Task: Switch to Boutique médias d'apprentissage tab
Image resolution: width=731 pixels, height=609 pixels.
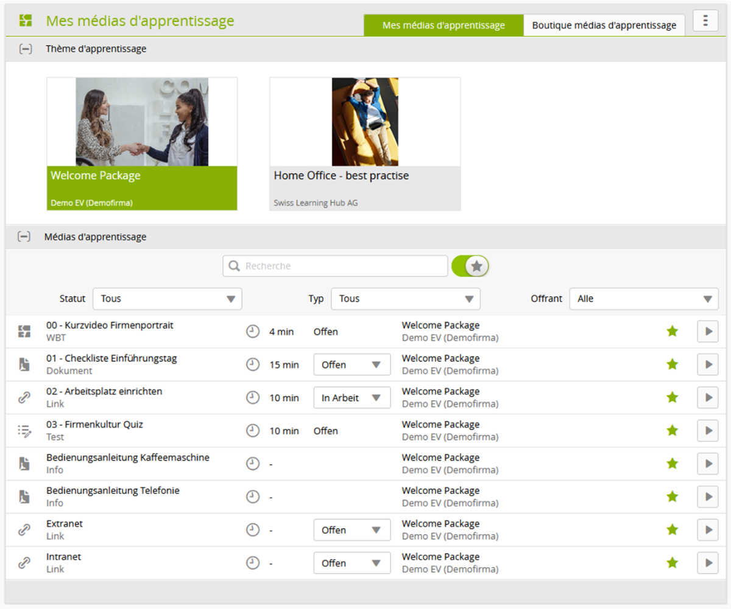Action: click(x=604, y=26)
